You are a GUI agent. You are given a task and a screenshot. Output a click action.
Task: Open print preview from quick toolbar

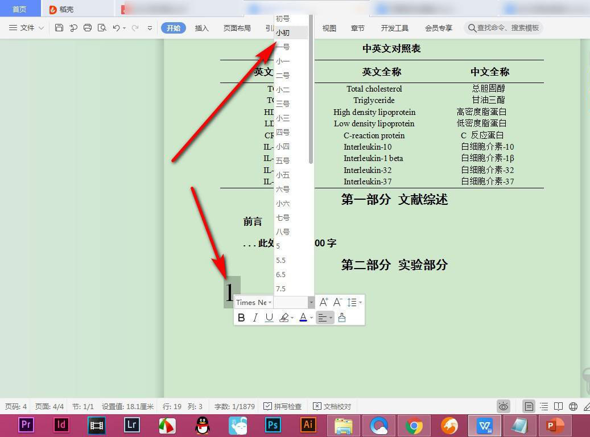tap(102, 28)
